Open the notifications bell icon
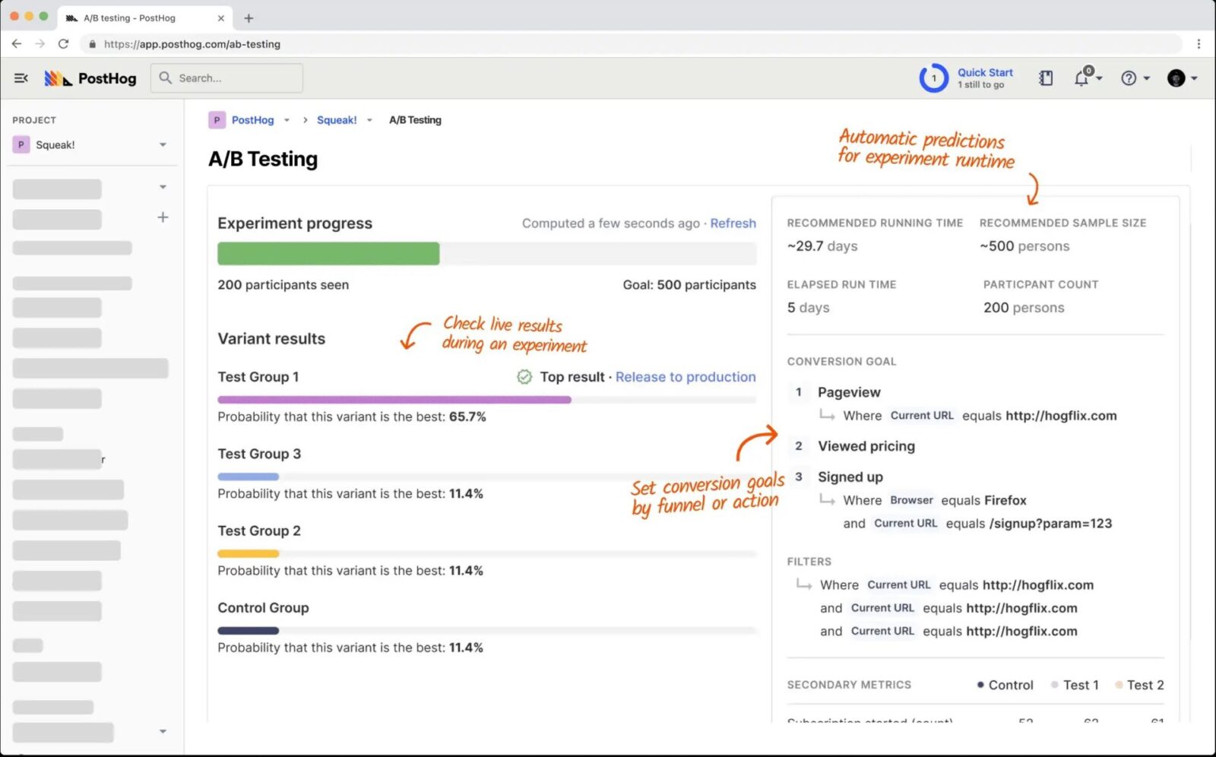 1081,78
